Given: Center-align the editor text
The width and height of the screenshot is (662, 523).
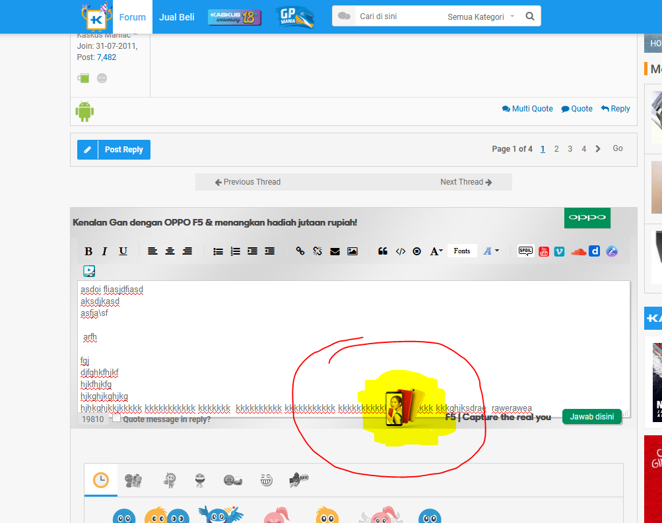Looking at the screenshot, I should [170, 251].
